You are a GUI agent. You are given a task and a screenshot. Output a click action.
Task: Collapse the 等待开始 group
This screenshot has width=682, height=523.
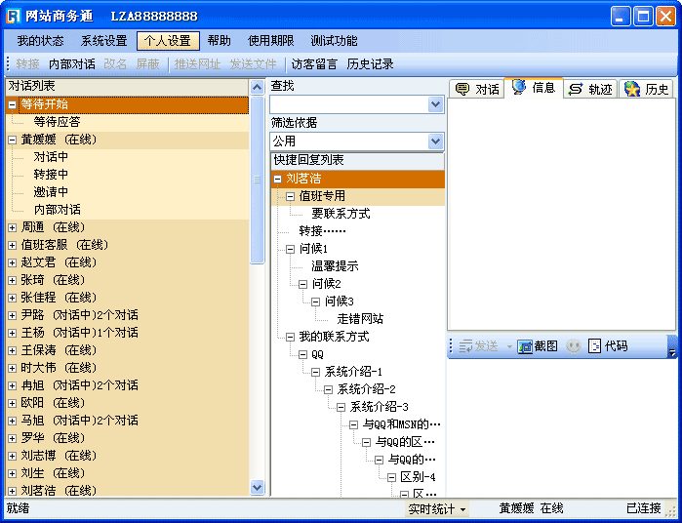click(x=12, y=104)
